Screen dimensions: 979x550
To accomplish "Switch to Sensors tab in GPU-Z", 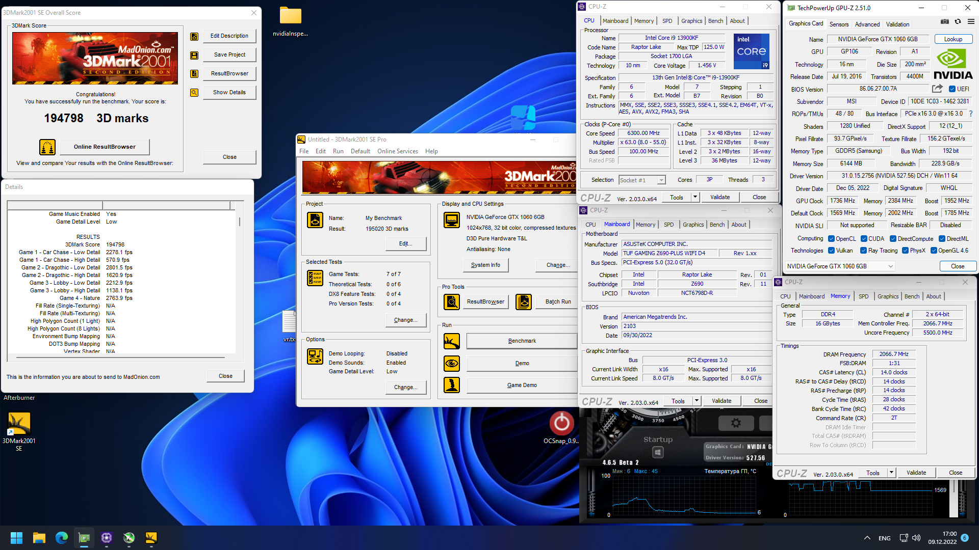I will [839, 24].
